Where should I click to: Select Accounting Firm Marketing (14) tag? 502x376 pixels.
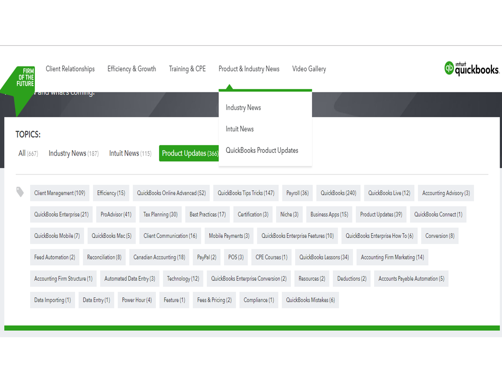point(393,257)
